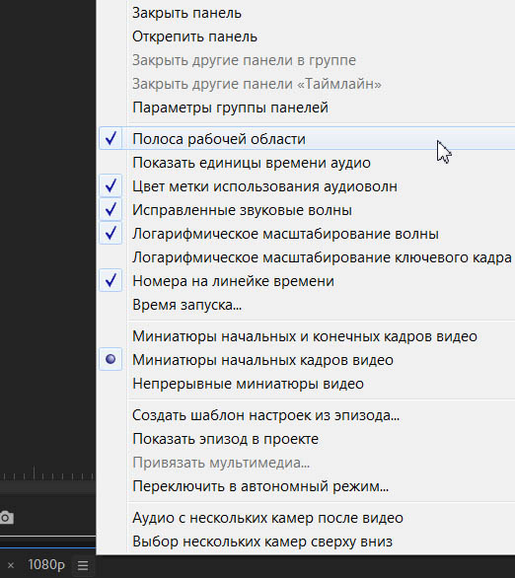The image size is (515, 578).
Task: Select «Открепить панель» menu entry
Action: click(x=307, y=36)
